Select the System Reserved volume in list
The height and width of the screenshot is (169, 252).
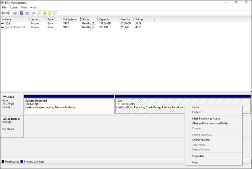15,27
